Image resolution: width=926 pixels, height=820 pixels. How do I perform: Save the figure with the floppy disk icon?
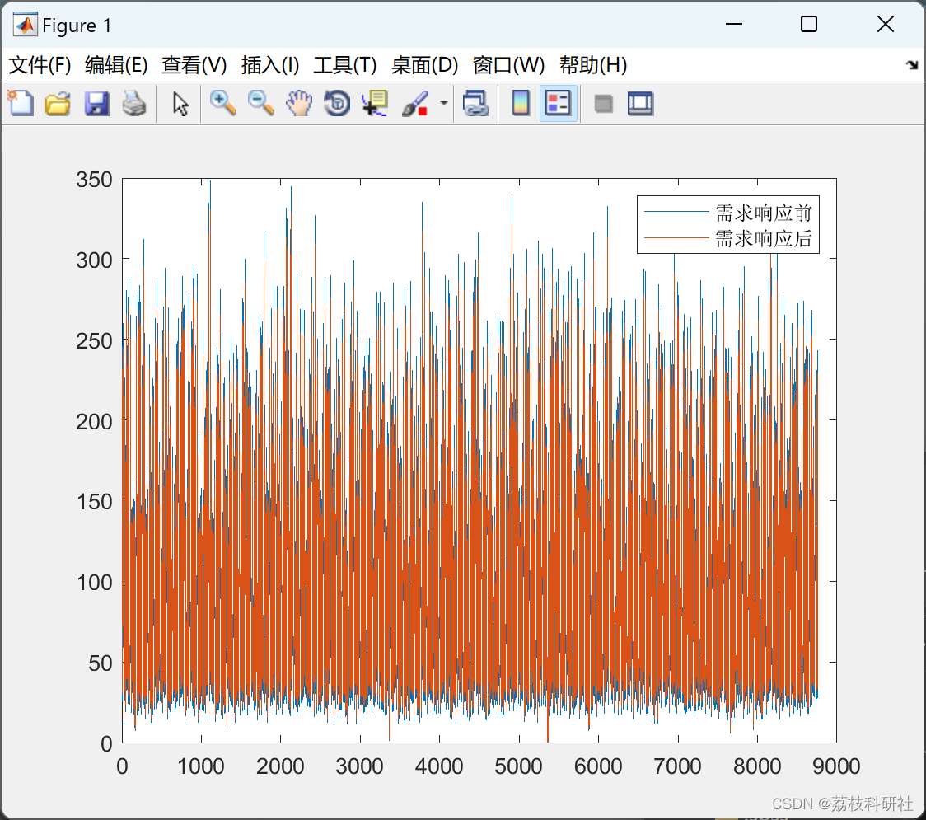click(x=96, y=103)
